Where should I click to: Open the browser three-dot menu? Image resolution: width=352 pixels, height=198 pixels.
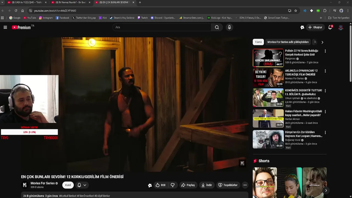(348, 10)
